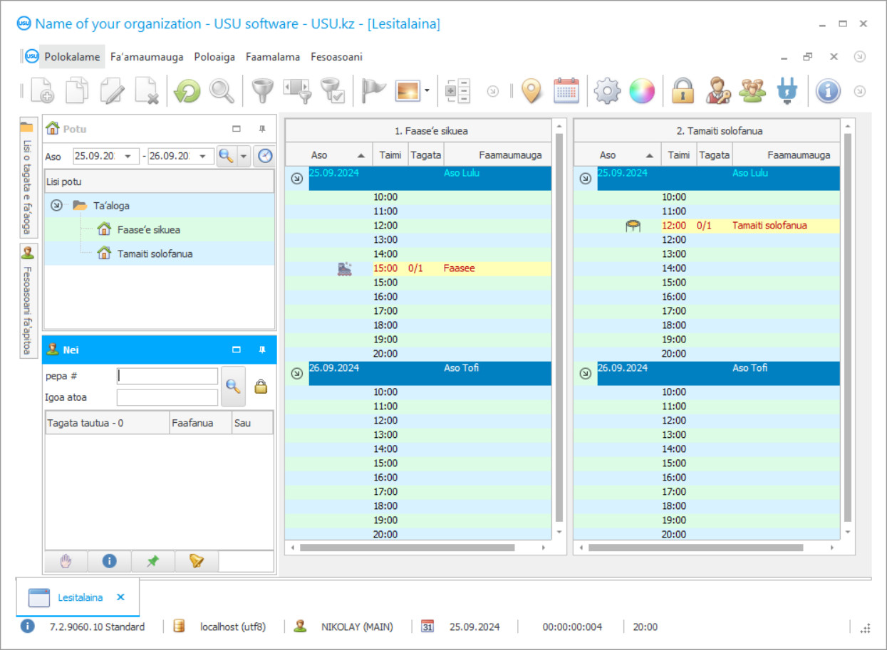Focus the pepa # input field
Image resolution: width=887 pixels, height=650 pixels.
point(167,376)
